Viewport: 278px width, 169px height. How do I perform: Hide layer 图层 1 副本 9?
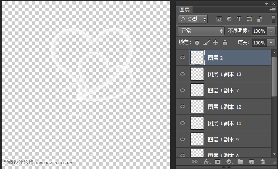click(183, 139)
